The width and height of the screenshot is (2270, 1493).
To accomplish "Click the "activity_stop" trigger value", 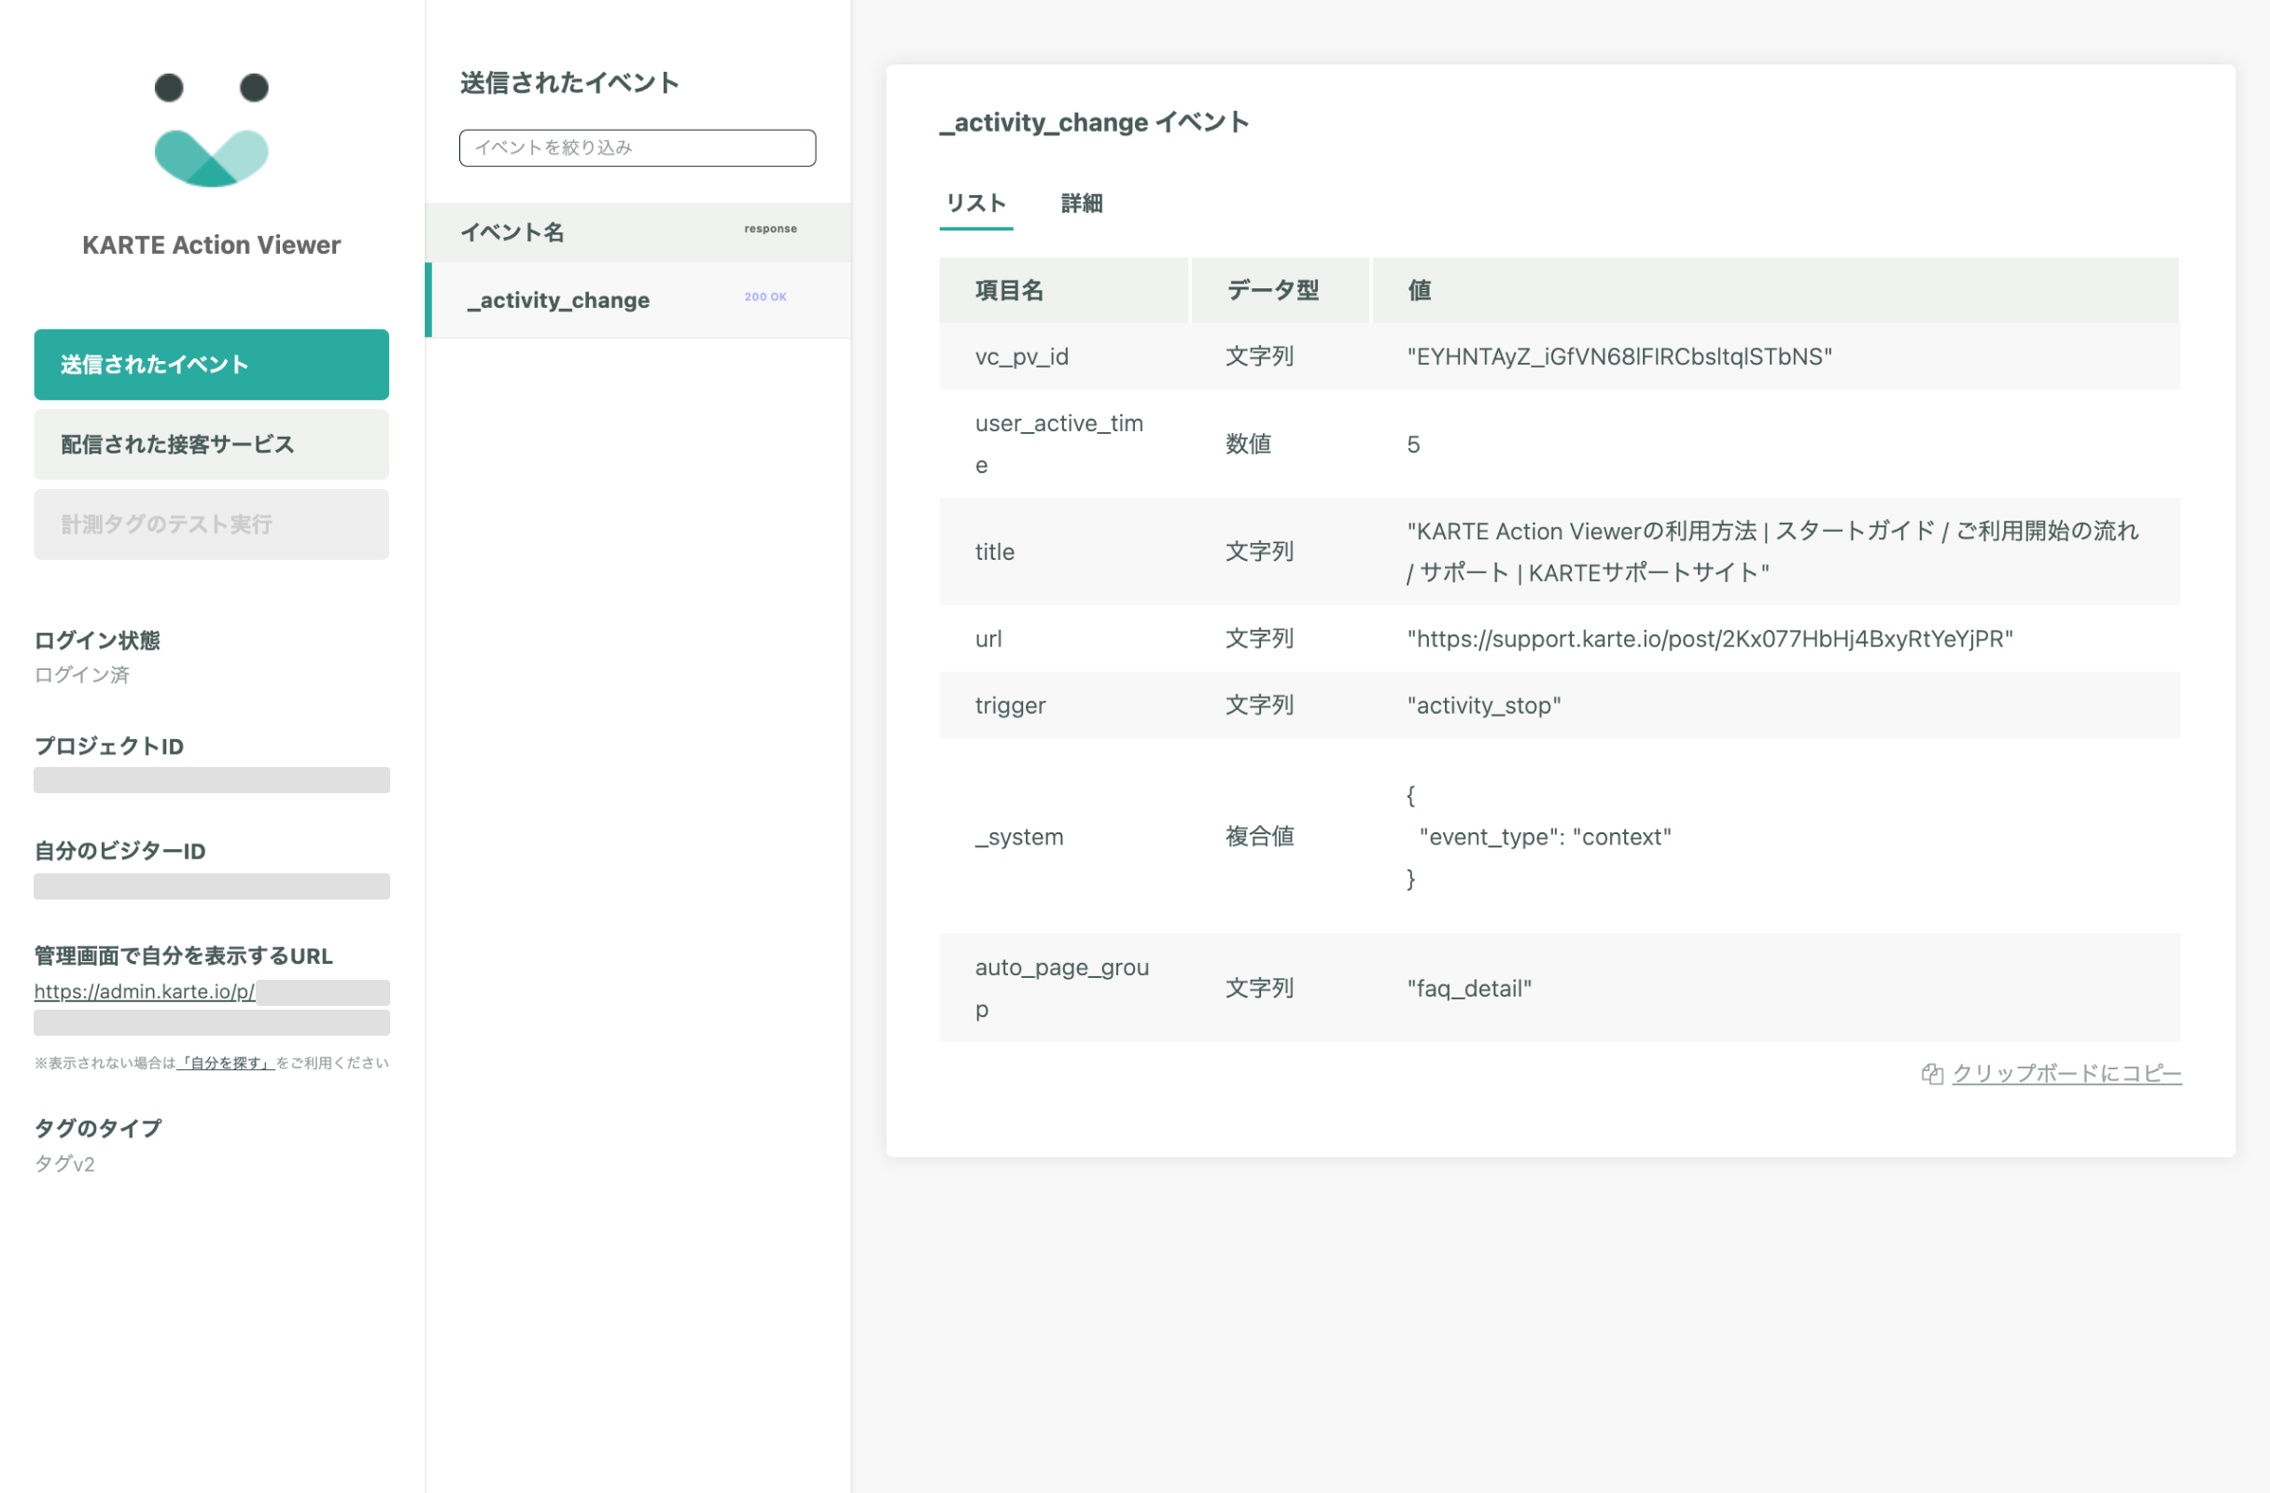I will click(1484, 705).
